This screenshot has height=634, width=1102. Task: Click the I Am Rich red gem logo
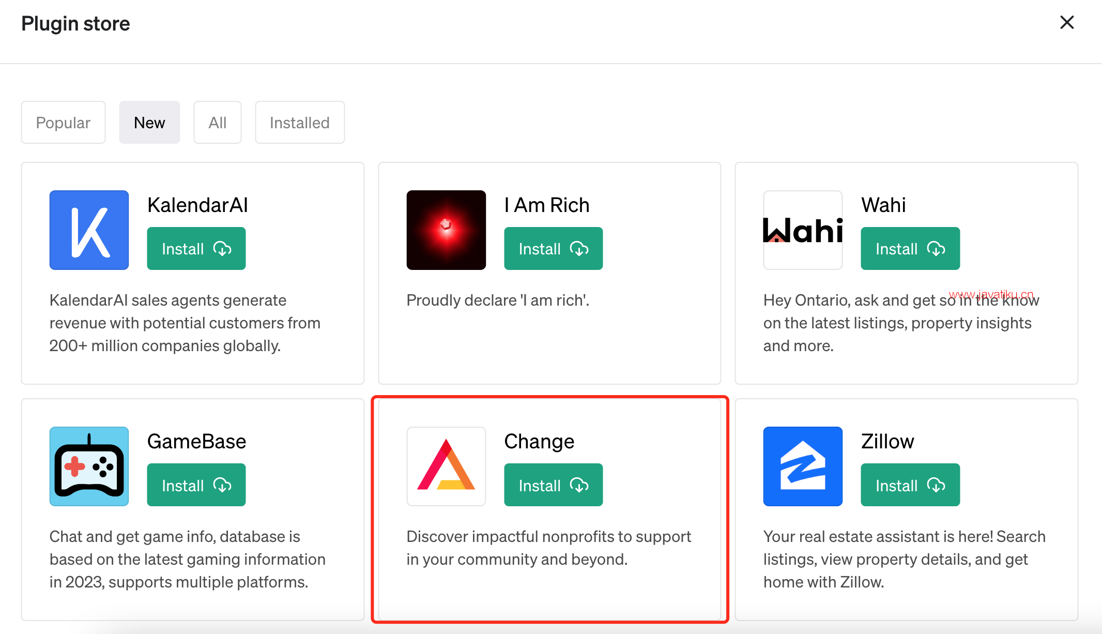pyautogui.click(x=446, y=230)
